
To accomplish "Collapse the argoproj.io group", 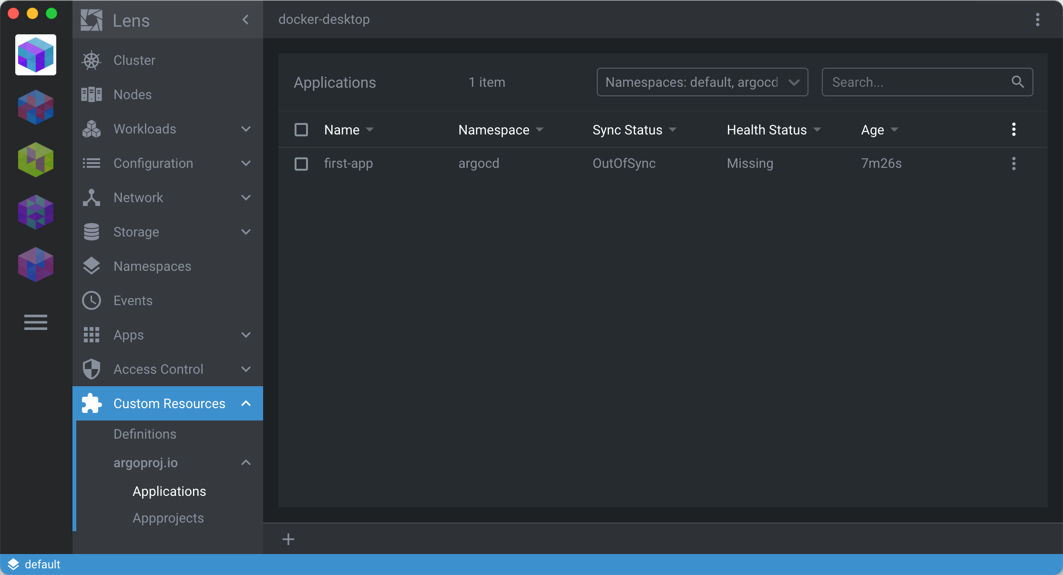I will click(x=246, y=462).
